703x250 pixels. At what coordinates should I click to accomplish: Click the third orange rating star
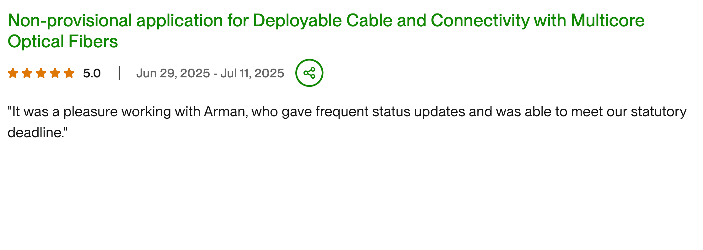tap(41, 73)
